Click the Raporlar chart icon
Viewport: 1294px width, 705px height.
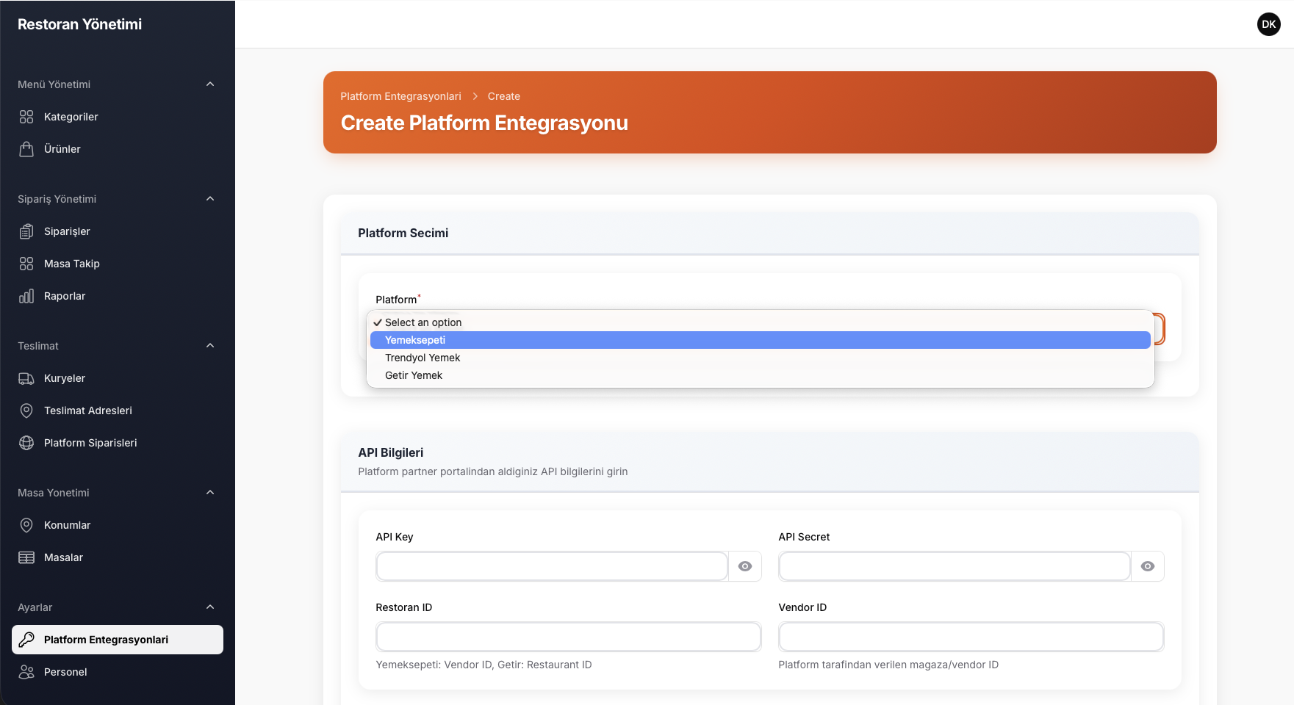click(x=26, y=296)
